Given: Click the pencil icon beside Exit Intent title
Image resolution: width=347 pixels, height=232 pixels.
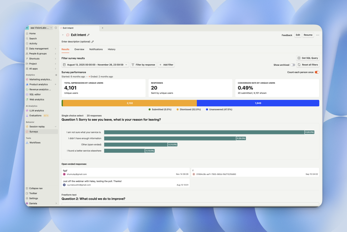Looking at the screenshot, I should click(88, 35).
